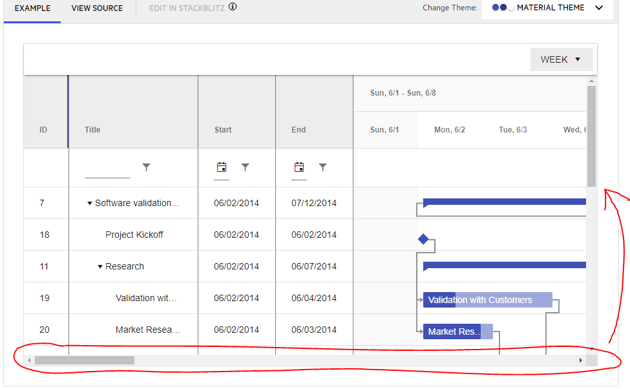Switch to the VIEW SOURCE tab

tap(97, 8)
